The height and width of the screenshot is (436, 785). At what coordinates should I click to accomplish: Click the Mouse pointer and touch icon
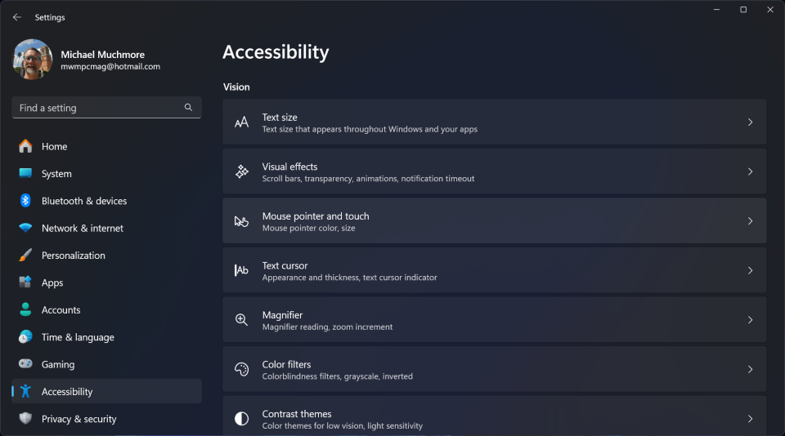click(x=241, y=221)
